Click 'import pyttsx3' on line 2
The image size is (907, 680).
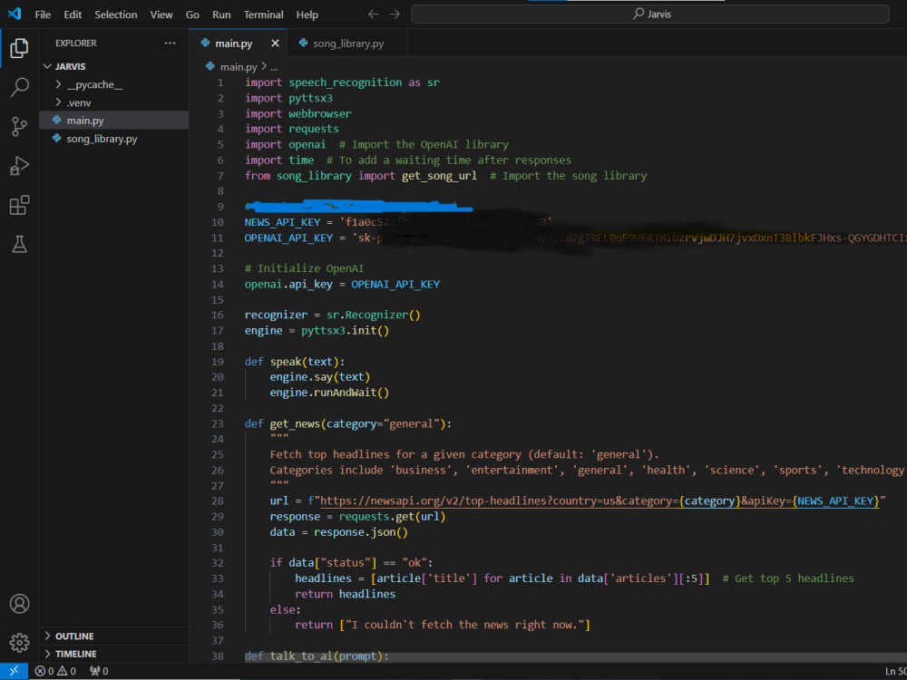tap(288, 98)
